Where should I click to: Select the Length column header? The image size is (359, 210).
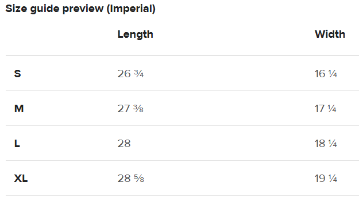136,35
